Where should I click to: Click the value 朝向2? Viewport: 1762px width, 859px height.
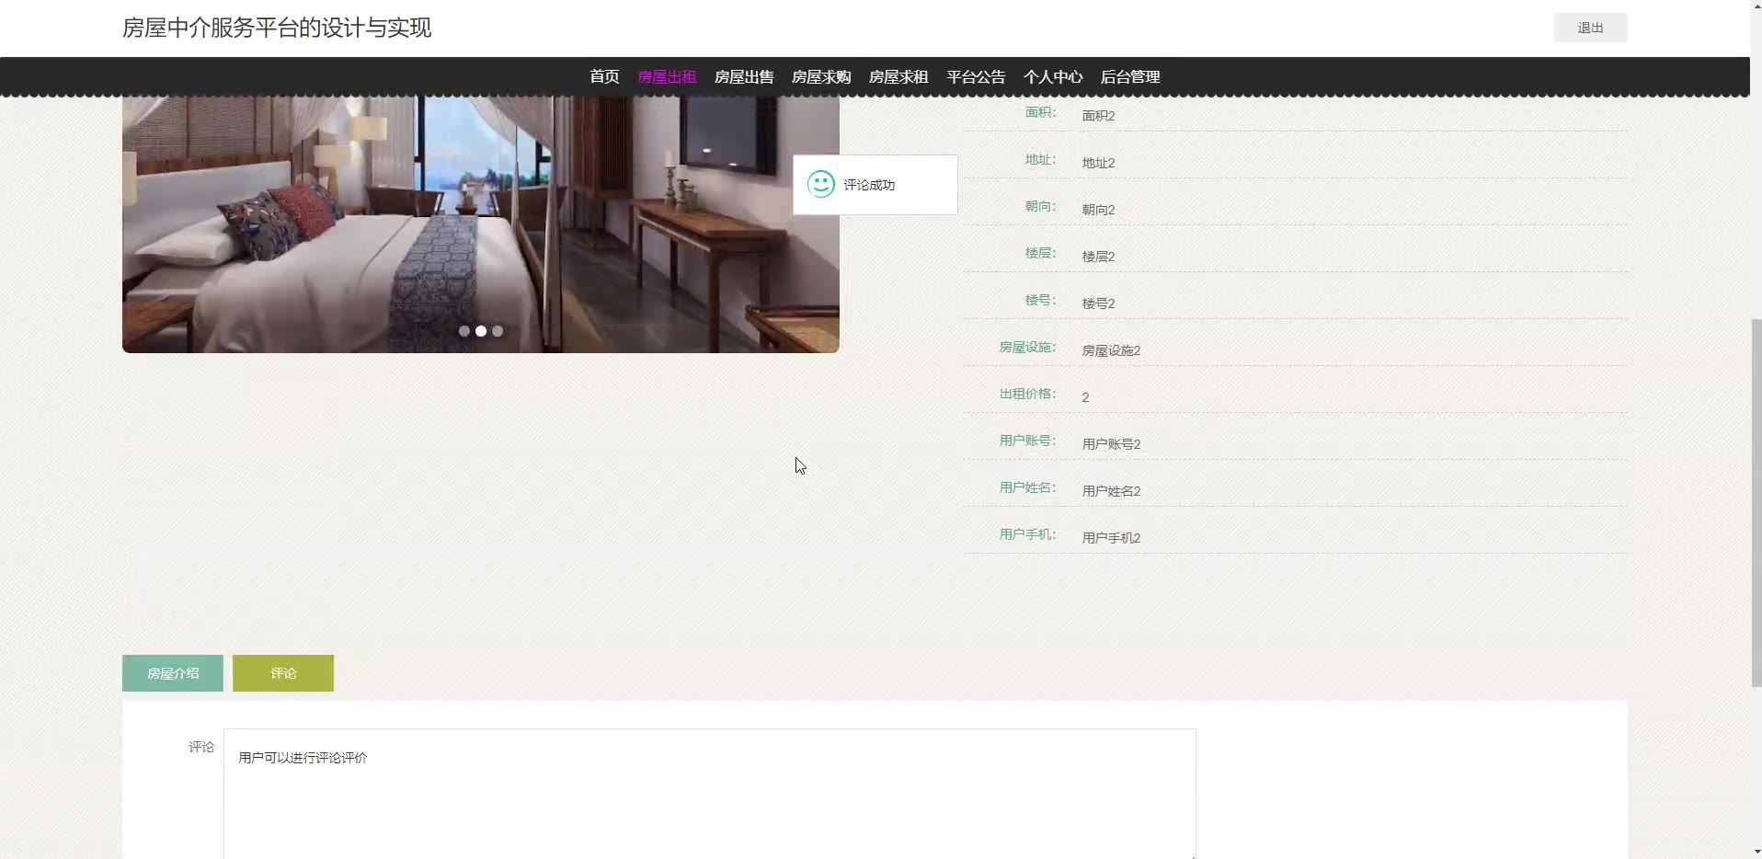tap(1098, 210)
